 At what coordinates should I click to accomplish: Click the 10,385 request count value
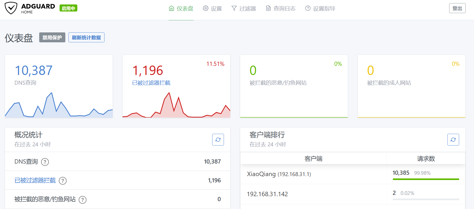401,173
